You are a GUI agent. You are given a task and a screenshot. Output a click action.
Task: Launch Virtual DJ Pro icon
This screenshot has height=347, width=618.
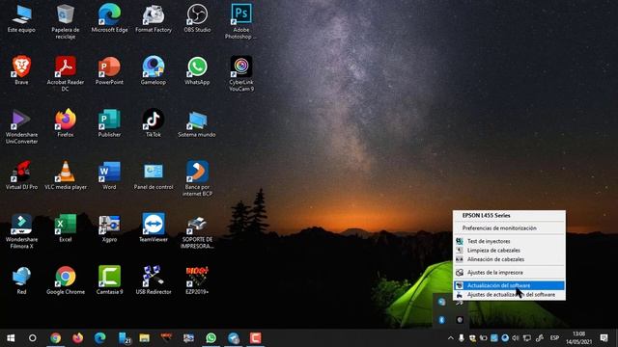[x=21, y=175]
